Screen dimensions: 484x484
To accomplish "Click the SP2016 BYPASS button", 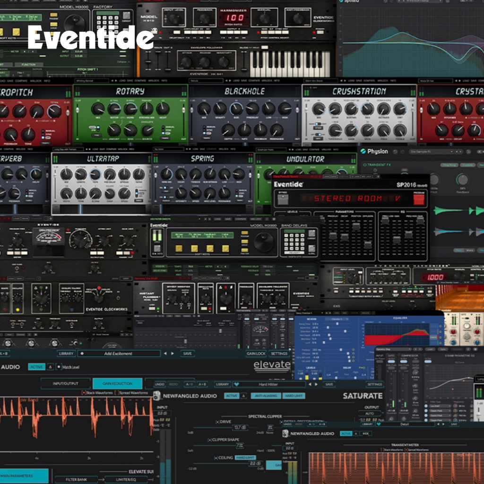I will tap(283, 199).
